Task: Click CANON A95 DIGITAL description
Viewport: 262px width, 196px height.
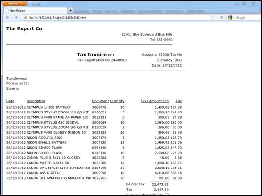Action: coord(44,173)
